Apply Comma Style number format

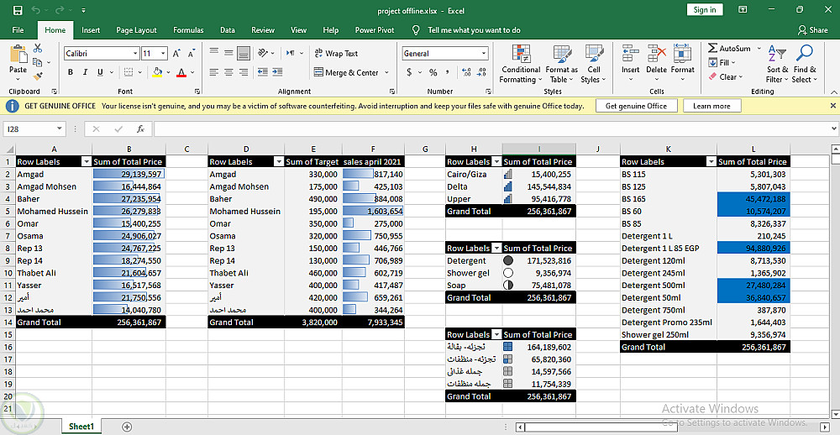448,72
